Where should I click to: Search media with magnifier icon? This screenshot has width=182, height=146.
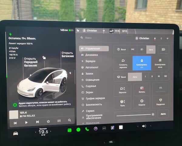click(69, 120)
